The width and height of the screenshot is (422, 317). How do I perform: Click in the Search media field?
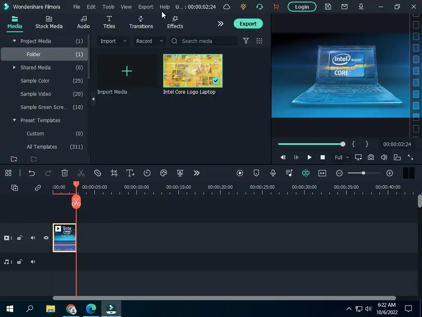(204, 41)
